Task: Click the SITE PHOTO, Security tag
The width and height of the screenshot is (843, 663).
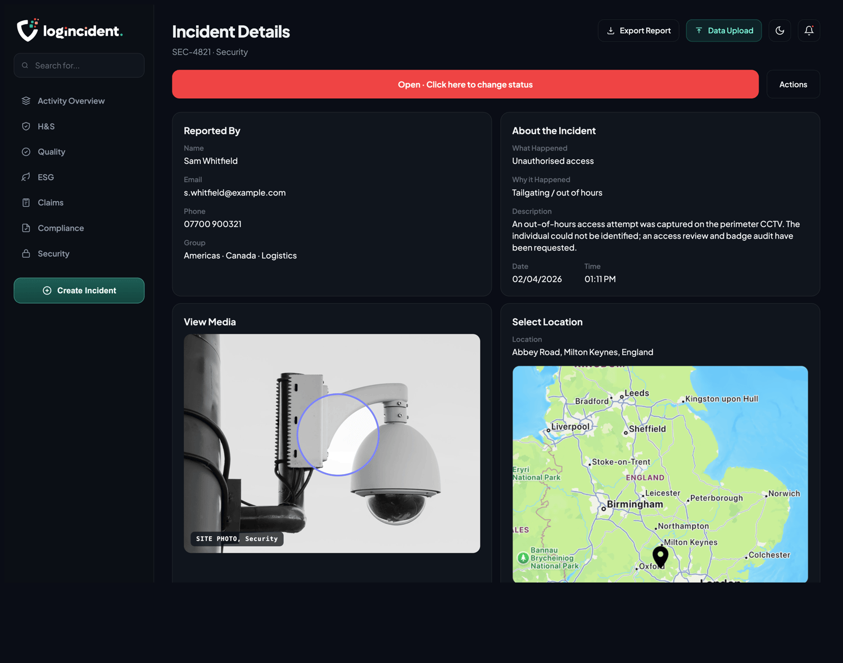Action: coord(237,539)
